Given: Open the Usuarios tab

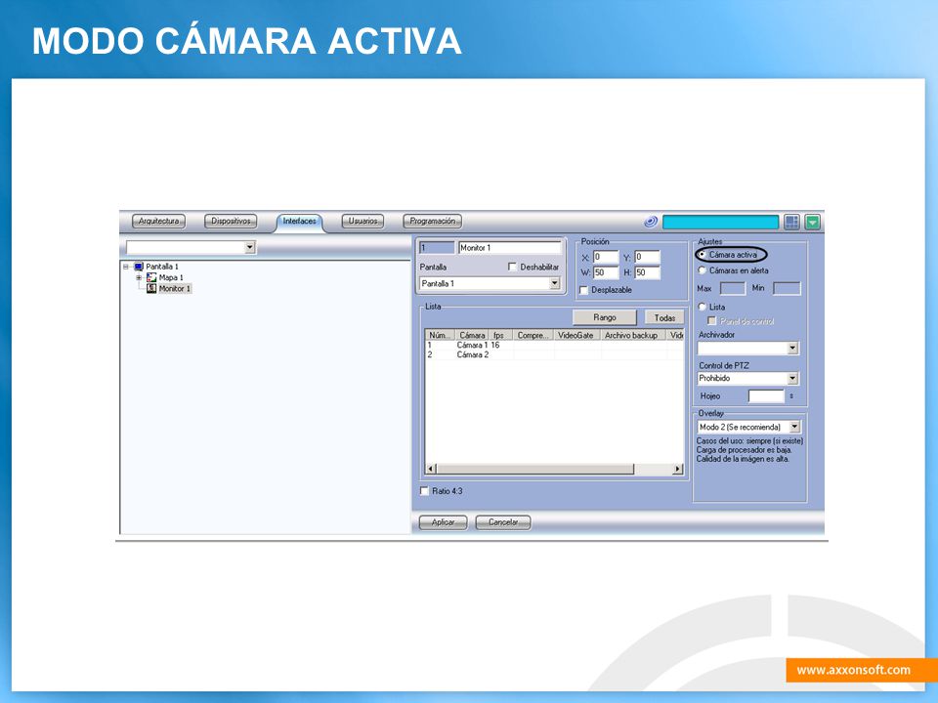Looking at the screenshot, I should click(x=362, y=222).
